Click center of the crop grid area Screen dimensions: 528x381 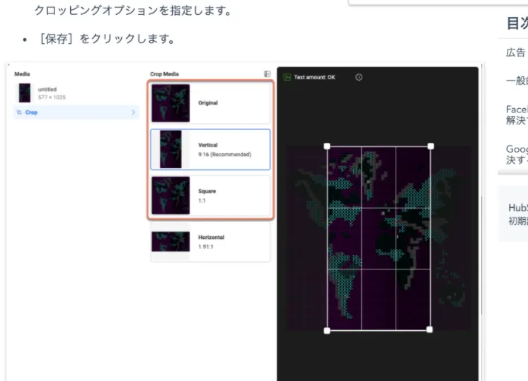379,238
